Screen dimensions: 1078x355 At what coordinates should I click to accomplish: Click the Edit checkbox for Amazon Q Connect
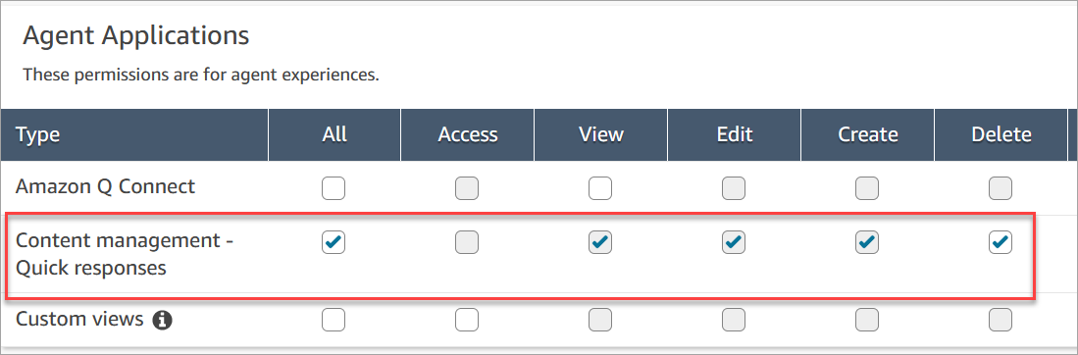(x=734, y=188)
